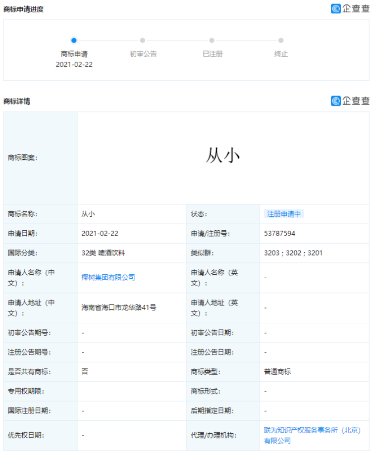Click the application number 53787594
The width and height of the screenshot is (375, 451).
click(279, 233)
